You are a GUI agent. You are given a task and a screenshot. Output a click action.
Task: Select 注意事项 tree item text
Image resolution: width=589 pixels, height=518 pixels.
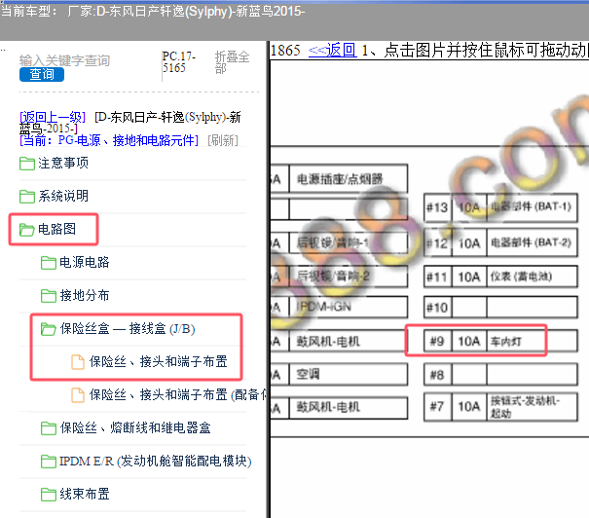point(63,163)
